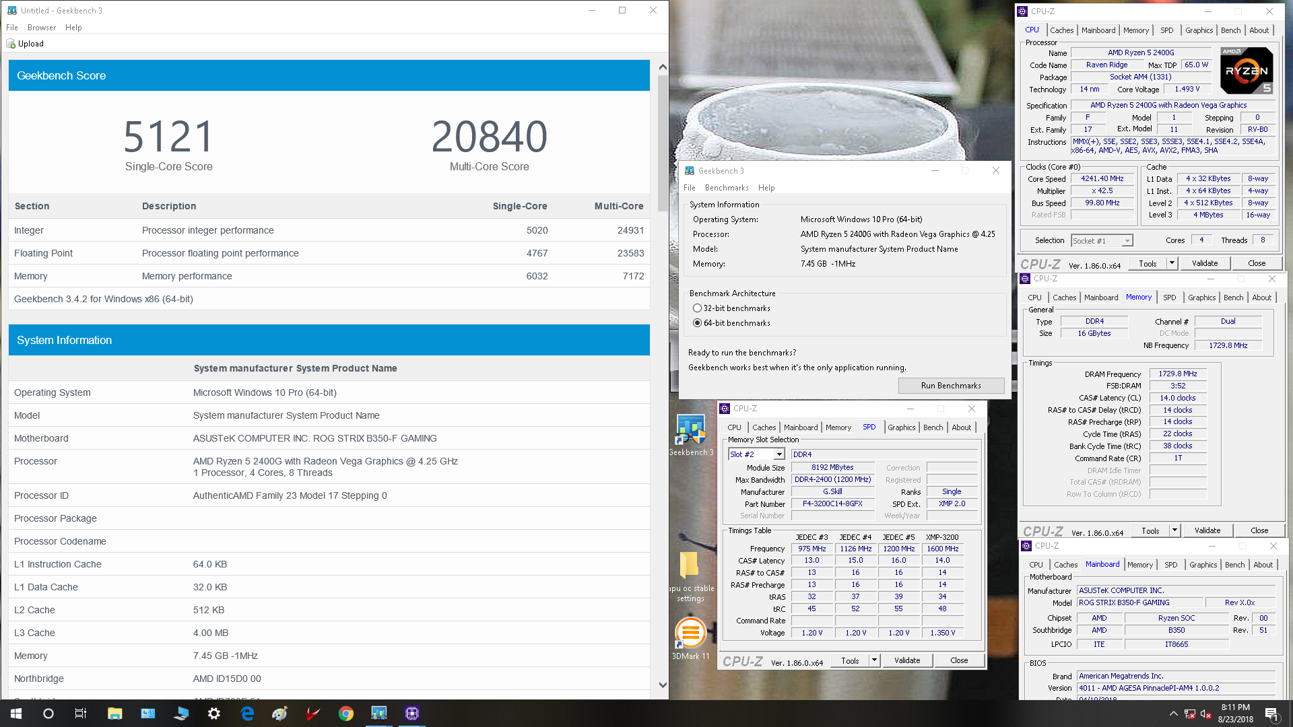This screenshot has width=1293, height=727.
Task: Click Tools button in Memory CPU-Z window
Action: point(1151,530)
